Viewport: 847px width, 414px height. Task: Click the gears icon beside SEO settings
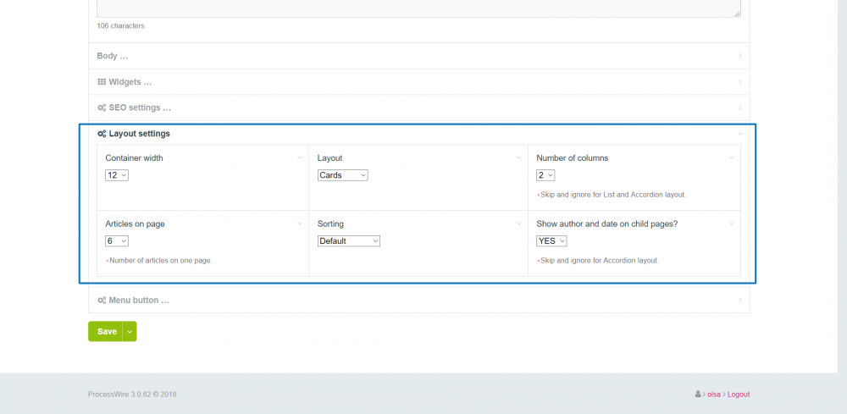coord(102,108)
